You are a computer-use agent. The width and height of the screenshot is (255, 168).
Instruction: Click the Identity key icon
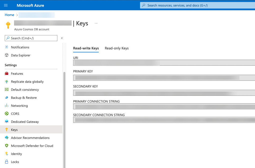point(7,154)
